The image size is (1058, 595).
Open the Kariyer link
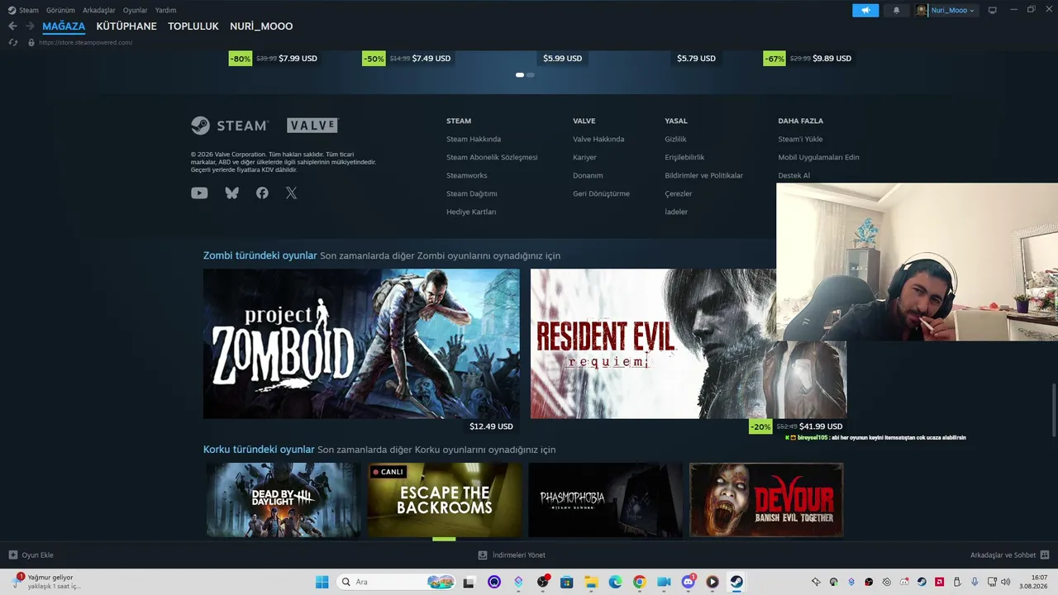point(584,157)
